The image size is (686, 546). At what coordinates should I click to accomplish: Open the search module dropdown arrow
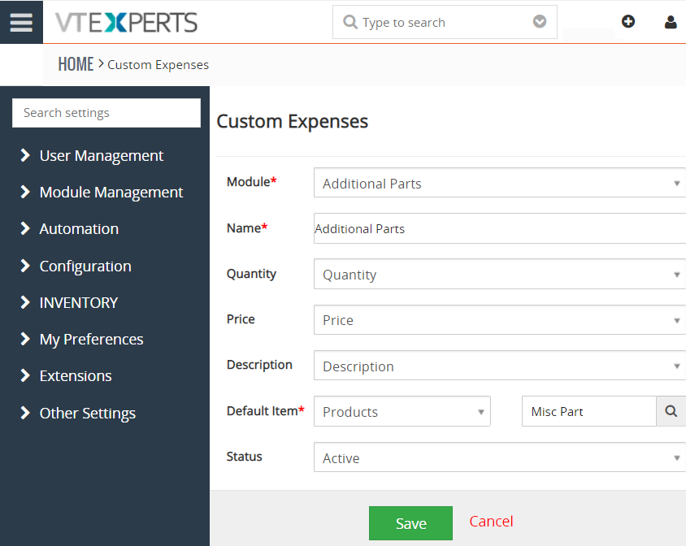540,21
